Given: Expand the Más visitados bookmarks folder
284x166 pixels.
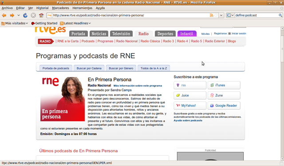Looking at the screenshot, I should 15,23.
